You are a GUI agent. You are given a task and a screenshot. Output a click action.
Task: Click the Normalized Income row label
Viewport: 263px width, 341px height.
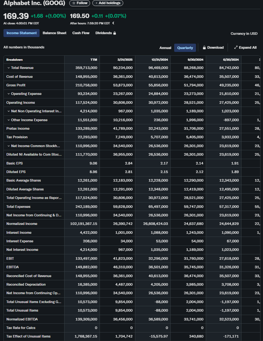click(x=22, y=224)
